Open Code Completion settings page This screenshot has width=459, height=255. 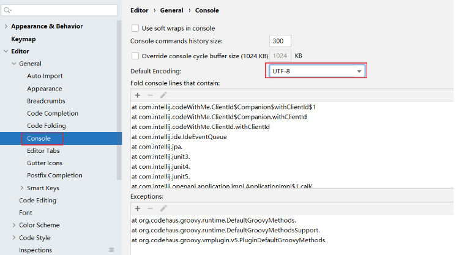click(53, 113)
